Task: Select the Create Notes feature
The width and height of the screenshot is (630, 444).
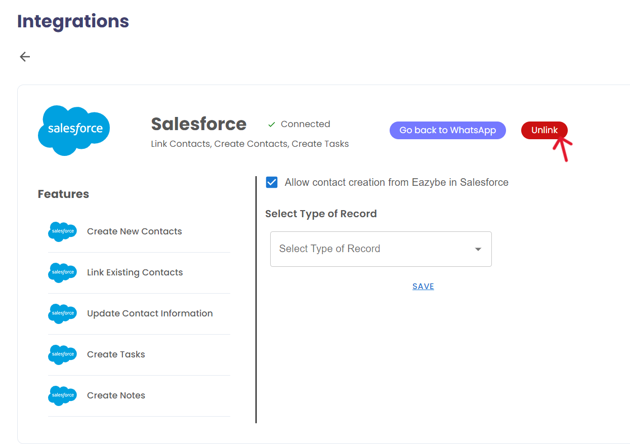Action: [x=116, y=395]
